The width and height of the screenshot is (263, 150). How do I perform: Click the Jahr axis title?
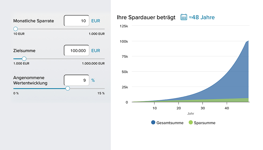(191, 114)
